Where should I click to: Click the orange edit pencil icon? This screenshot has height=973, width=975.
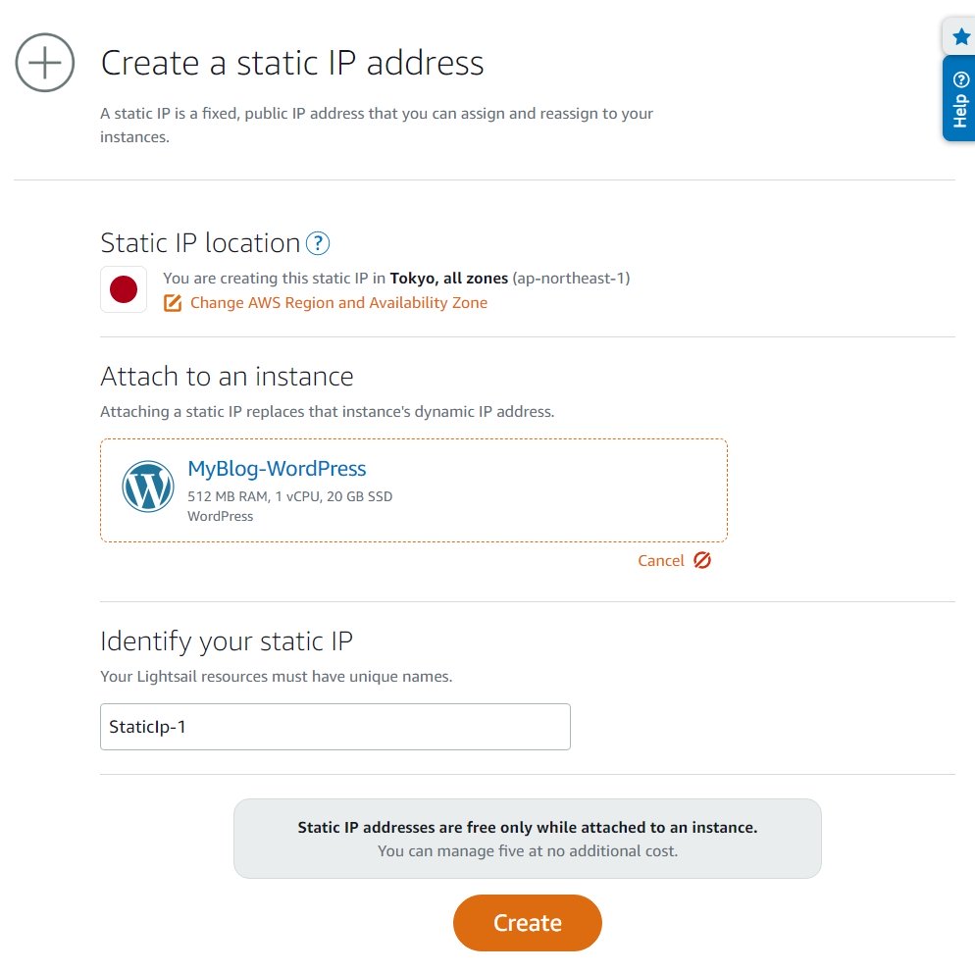[x=173, y=303]
